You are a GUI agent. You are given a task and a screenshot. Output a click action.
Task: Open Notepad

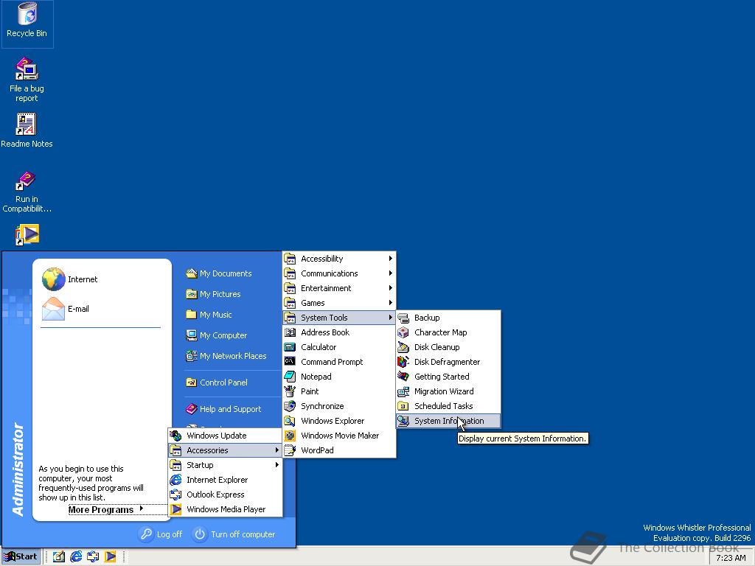click(x=339, y=377)
